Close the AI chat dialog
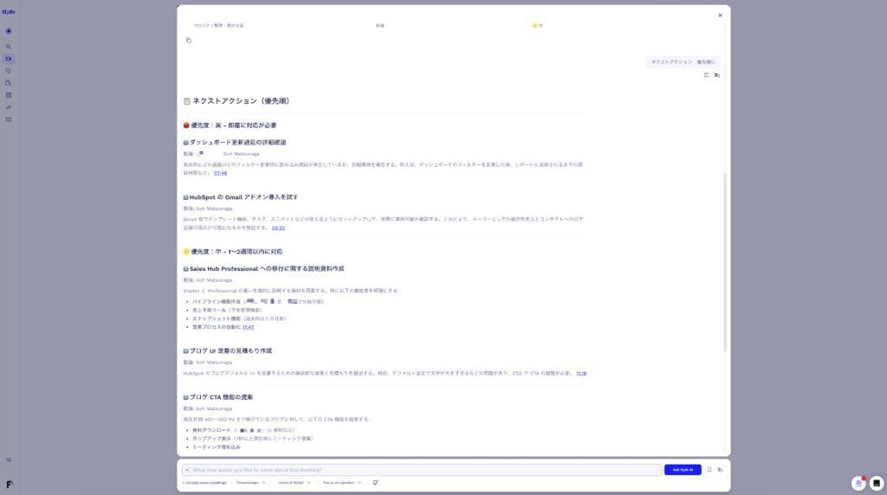The width and height of the screenshot is (887, 495). coord(720,15)
